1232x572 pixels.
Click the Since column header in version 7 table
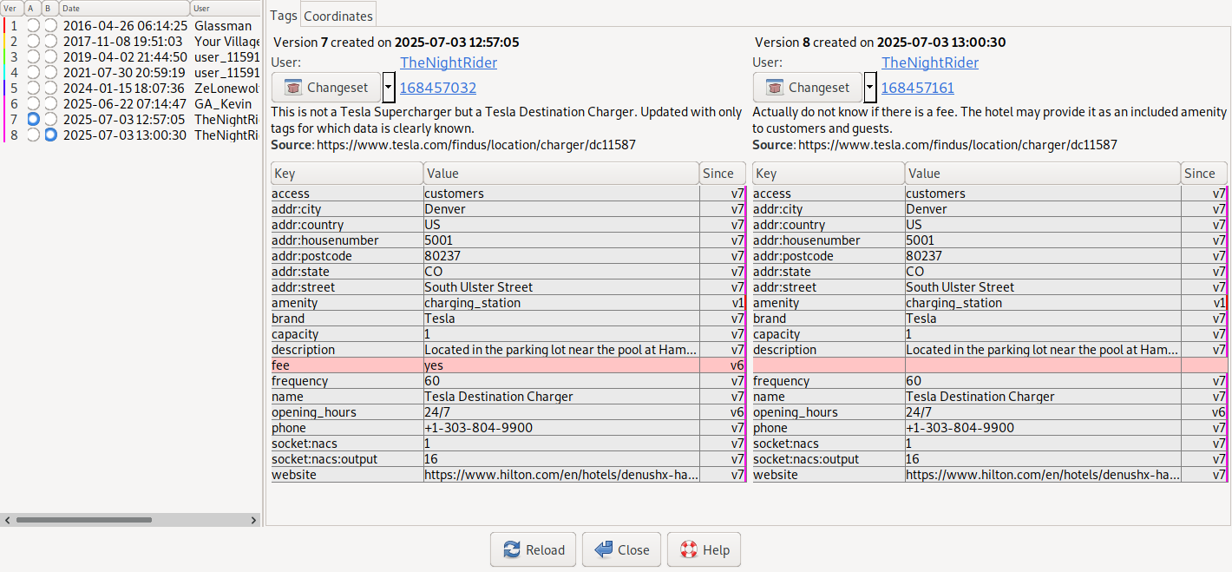tap(722, 174)
